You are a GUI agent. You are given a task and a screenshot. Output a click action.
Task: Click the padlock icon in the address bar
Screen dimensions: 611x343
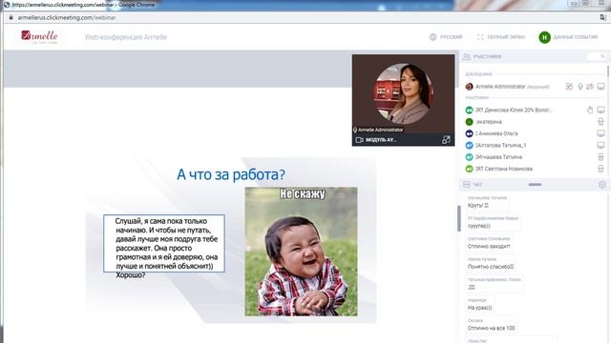(11, 17)
